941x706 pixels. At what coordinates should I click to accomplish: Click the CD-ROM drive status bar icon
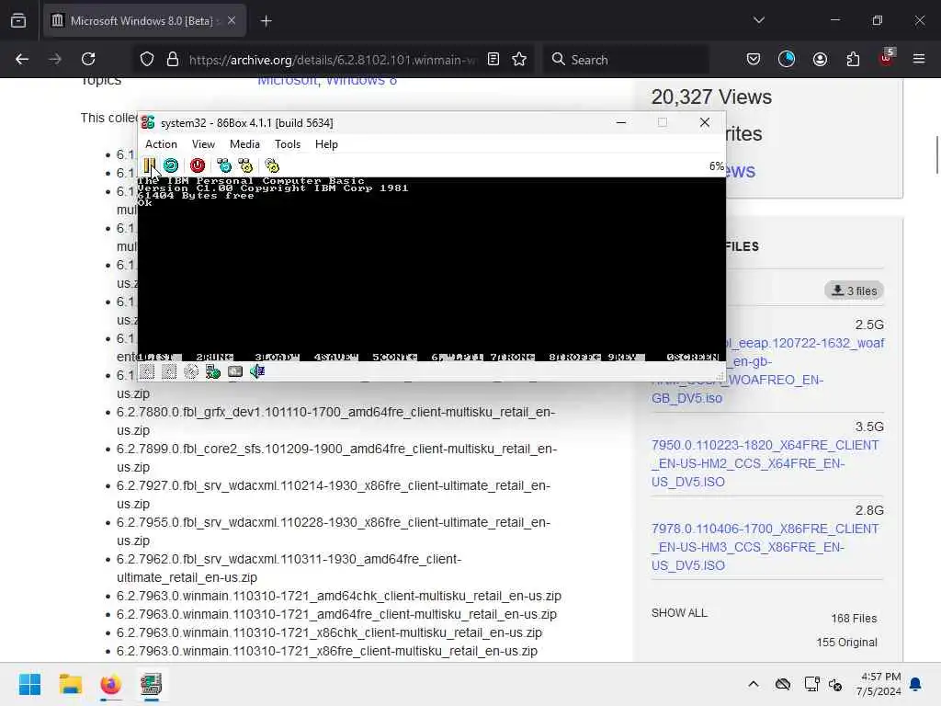pyautogui.click(x=191, y=371)
